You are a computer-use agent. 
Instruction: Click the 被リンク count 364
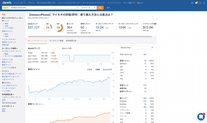[69, 27]
